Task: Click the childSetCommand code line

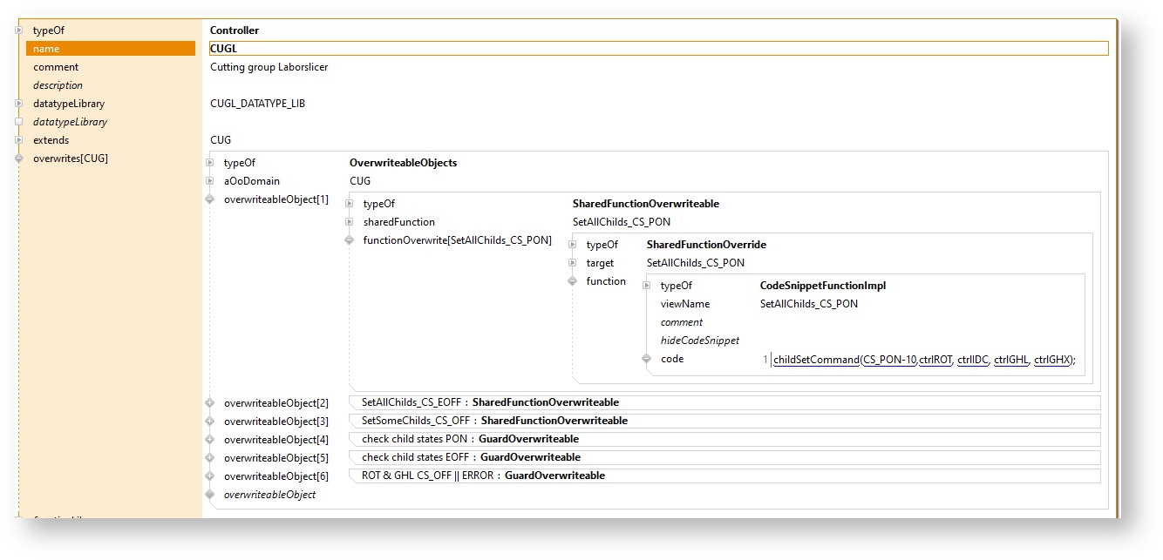Action: [815, 360]
